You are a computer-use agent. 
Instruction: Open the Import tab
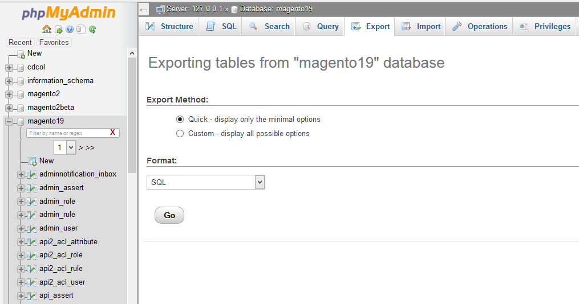point(420,27)
